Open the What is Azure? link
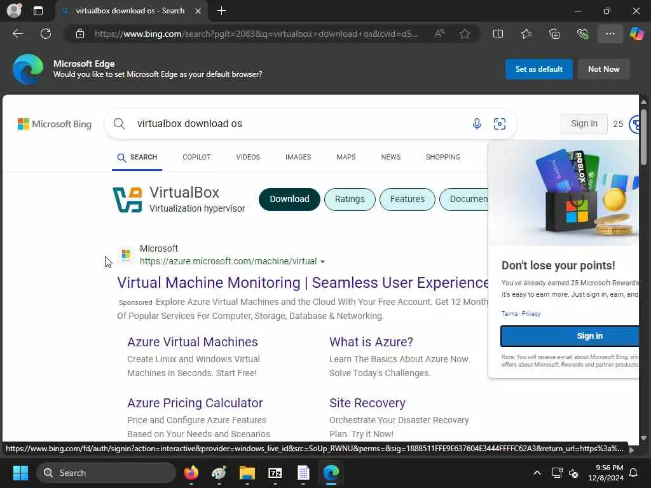The height and width of the screenshot is (488, 651). point(371,342)
